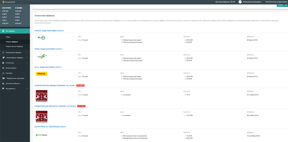
Task: Click Холд: 14 дней text
Action: [83, 95]
